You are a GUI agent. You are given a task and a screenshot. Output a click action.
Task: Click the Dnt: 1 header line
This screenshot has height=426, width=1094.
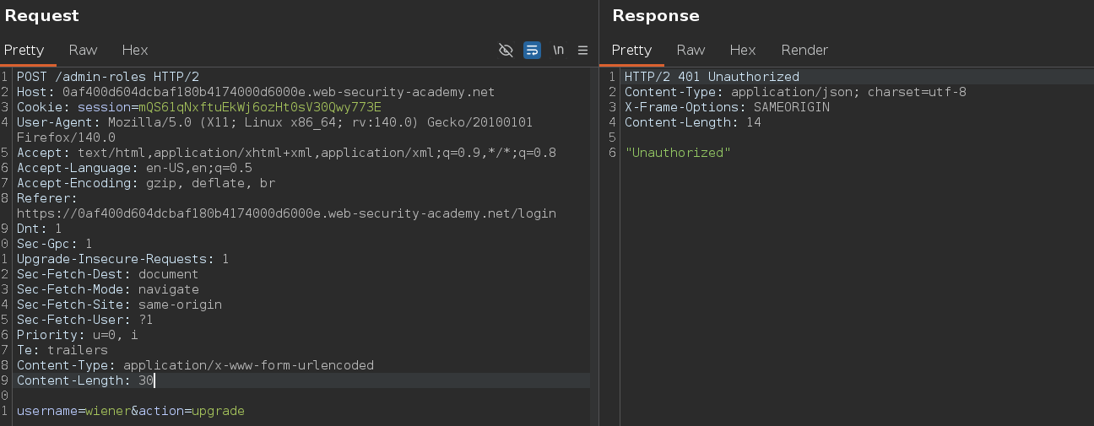point(40,229)
